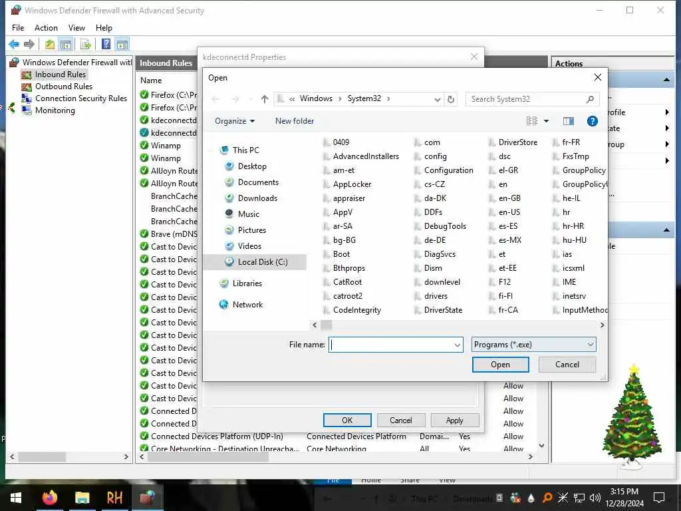This screenshot has width=681, height=511.
Task: Open the Action menu
Action: pos(46,28)
